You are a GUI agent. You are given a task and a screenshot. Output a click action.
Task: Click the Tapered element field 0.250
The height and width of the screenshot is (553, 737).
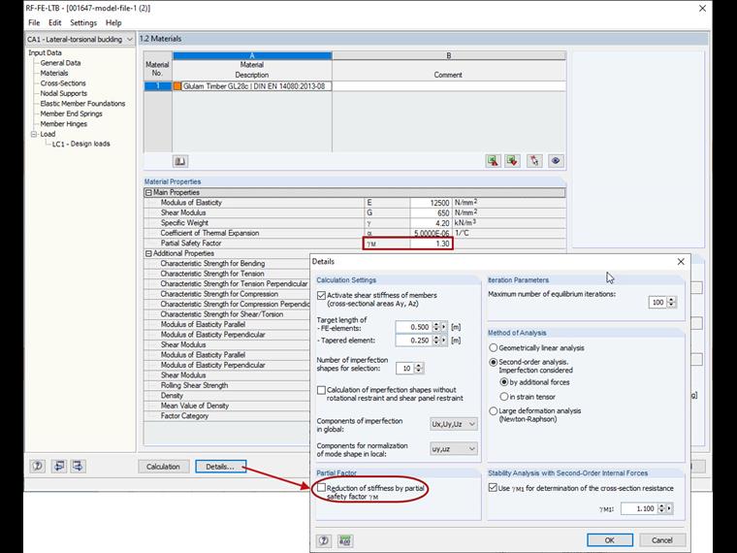coord(414,340)
